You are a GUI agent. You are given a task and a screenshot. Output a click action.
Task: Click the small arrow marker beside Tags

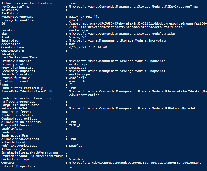[x=1, y=82]
